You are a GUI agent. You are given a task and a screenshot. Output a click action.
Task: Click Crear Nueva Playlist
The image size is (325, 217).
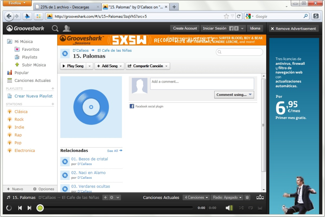pyautogui.click(x=30, y=96)
